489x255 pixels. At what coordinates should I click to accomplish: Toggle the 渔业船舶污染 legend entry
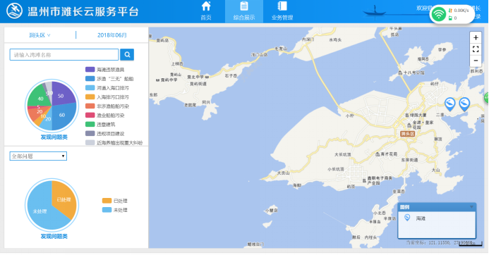(104, 116)
